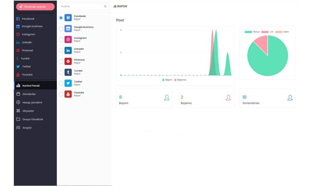This screenshot has width=316, height=186.
Task: Toggle the Medya pie legend swatch
Action: point(248,32)
